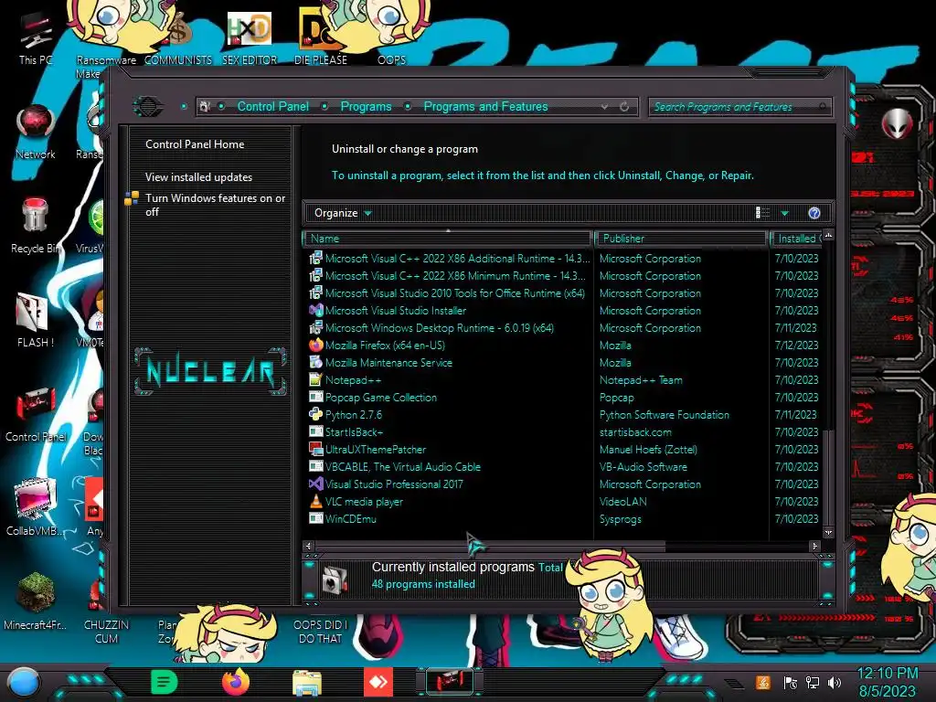Launch CollabVMB desktop icon

click(x=36, y=507)
